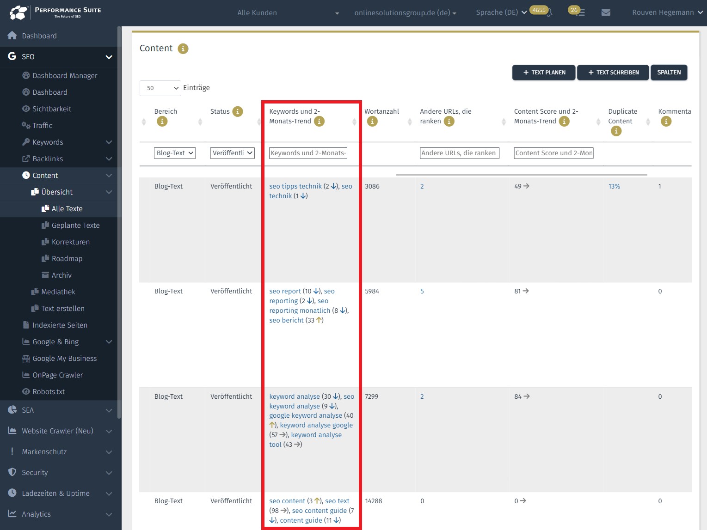Screen dimensions: 707x530
Task: Open Dashboard Manager under SEO
Action: 60,75
